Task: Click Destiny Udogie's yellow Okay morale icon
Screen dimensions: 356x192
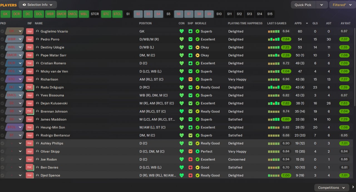Action: (197, 47)
